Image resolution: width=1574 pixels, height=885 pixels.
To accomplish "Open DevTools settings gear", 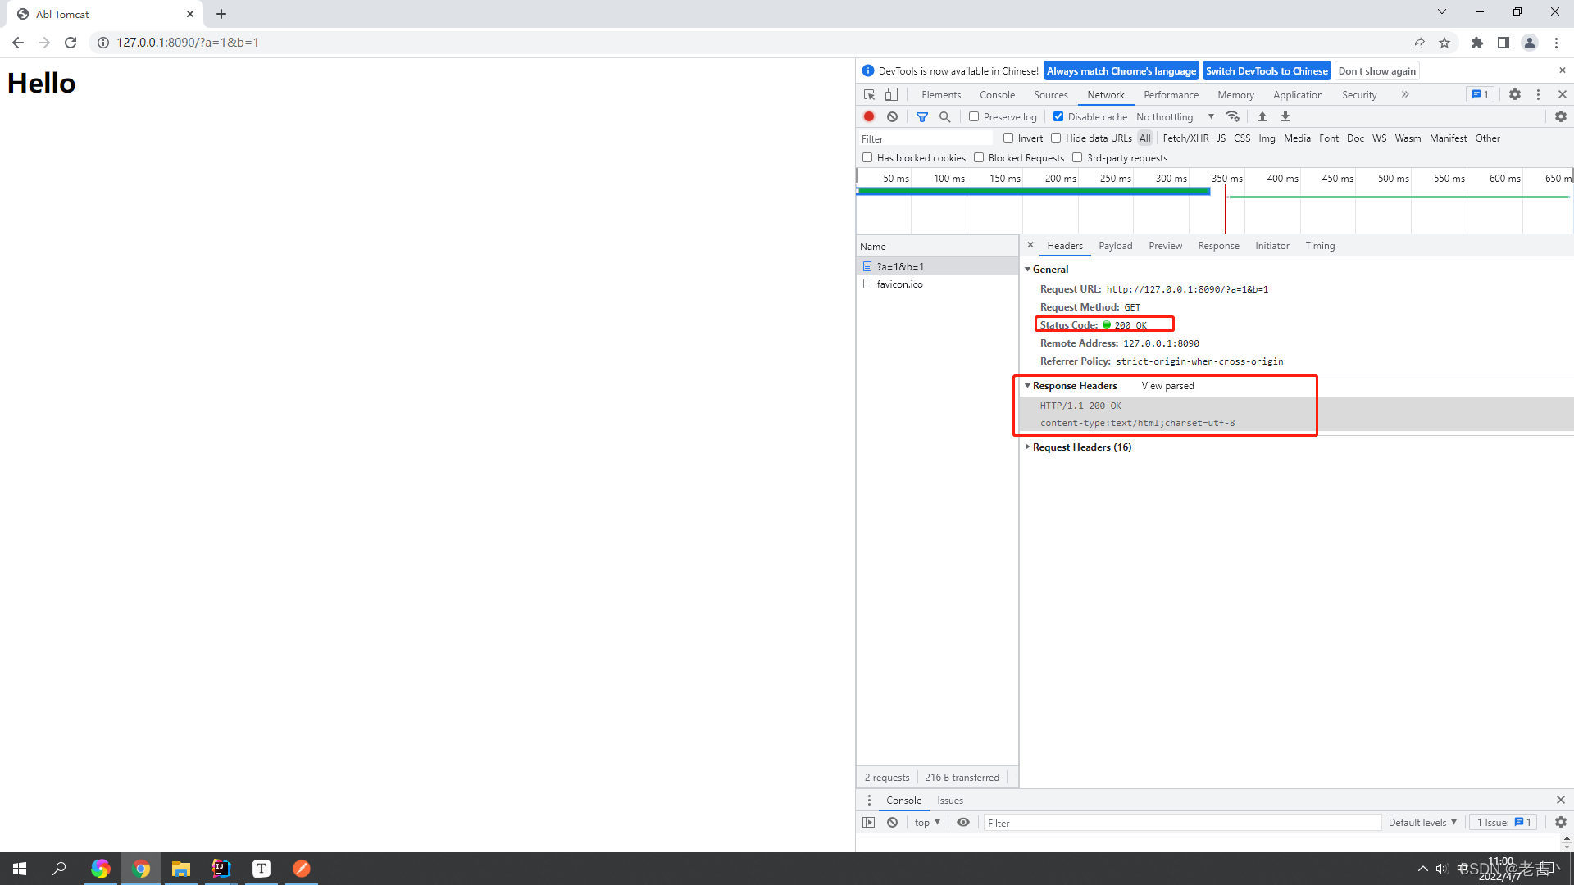I will click(1515, 94).
